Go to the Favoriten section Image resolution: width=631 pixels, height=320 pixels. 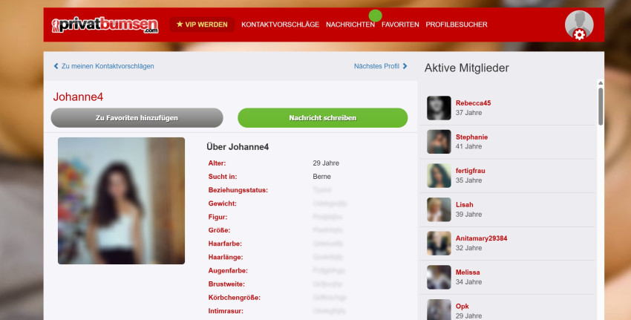pyautogui.click(x=400, y=25)
